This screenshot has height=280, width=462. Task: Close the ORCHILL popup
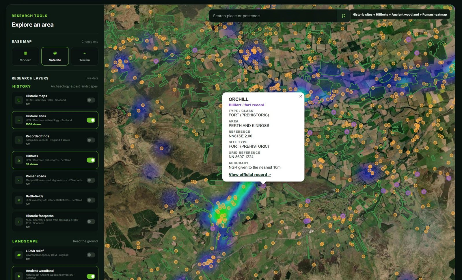tap(301, 96)
